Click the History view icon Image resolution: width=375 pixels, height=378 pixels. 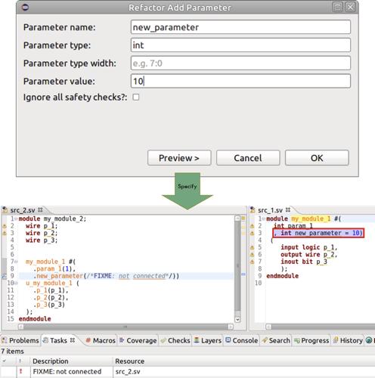336,340
